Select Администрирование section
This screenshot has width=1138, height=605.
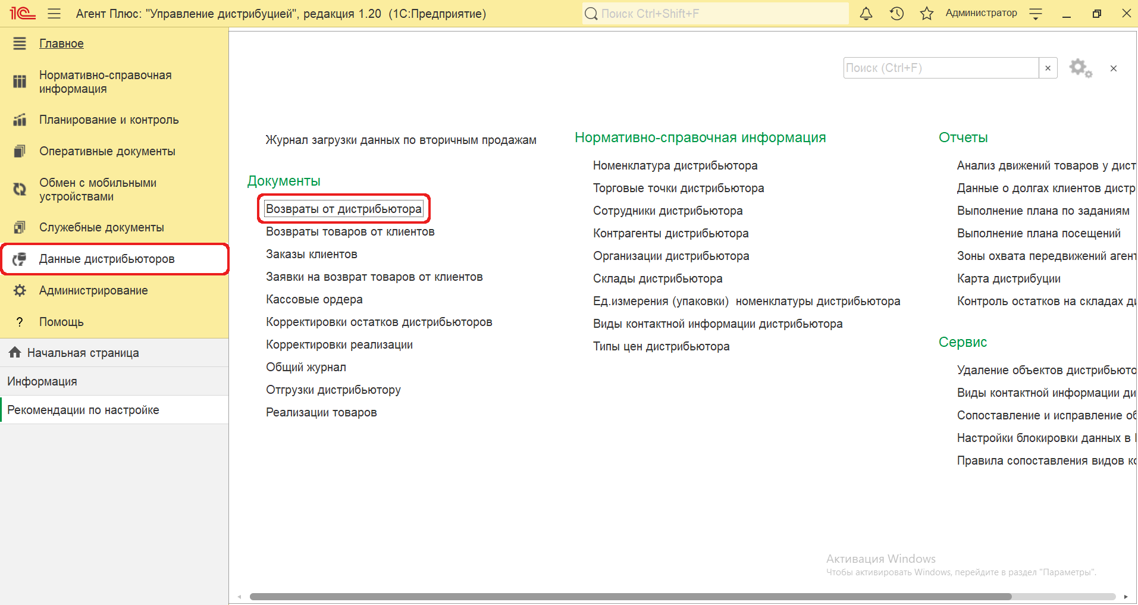[93, 290]
